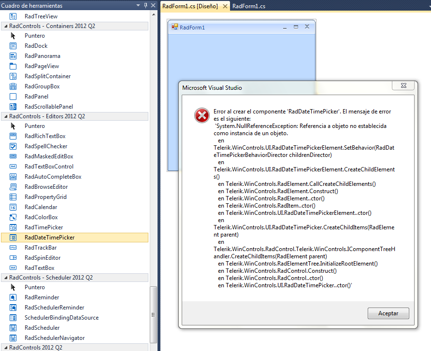Click the RadReminder icon
431x351 pixels.
[13, 297]
